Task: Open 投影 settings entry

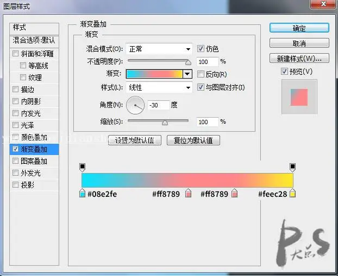Action: tap(27, 185)
